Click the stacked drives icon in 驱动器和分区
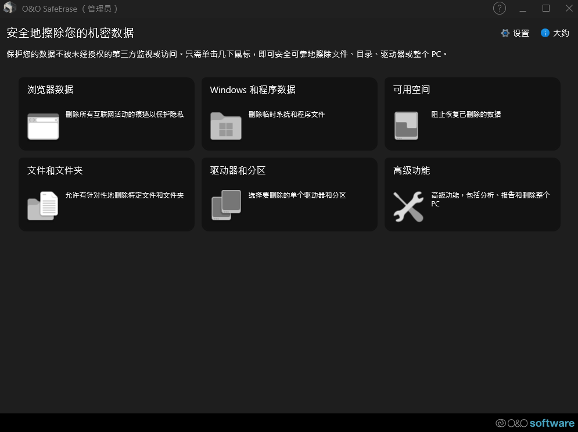 click(226, 205)
